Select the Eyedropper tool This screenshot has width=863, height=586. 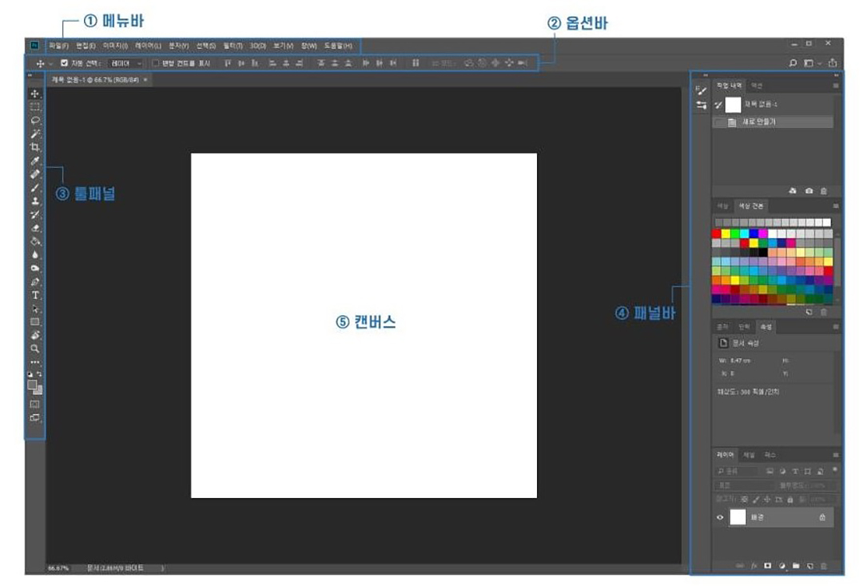pyautogui.click(x=34, y=161)
